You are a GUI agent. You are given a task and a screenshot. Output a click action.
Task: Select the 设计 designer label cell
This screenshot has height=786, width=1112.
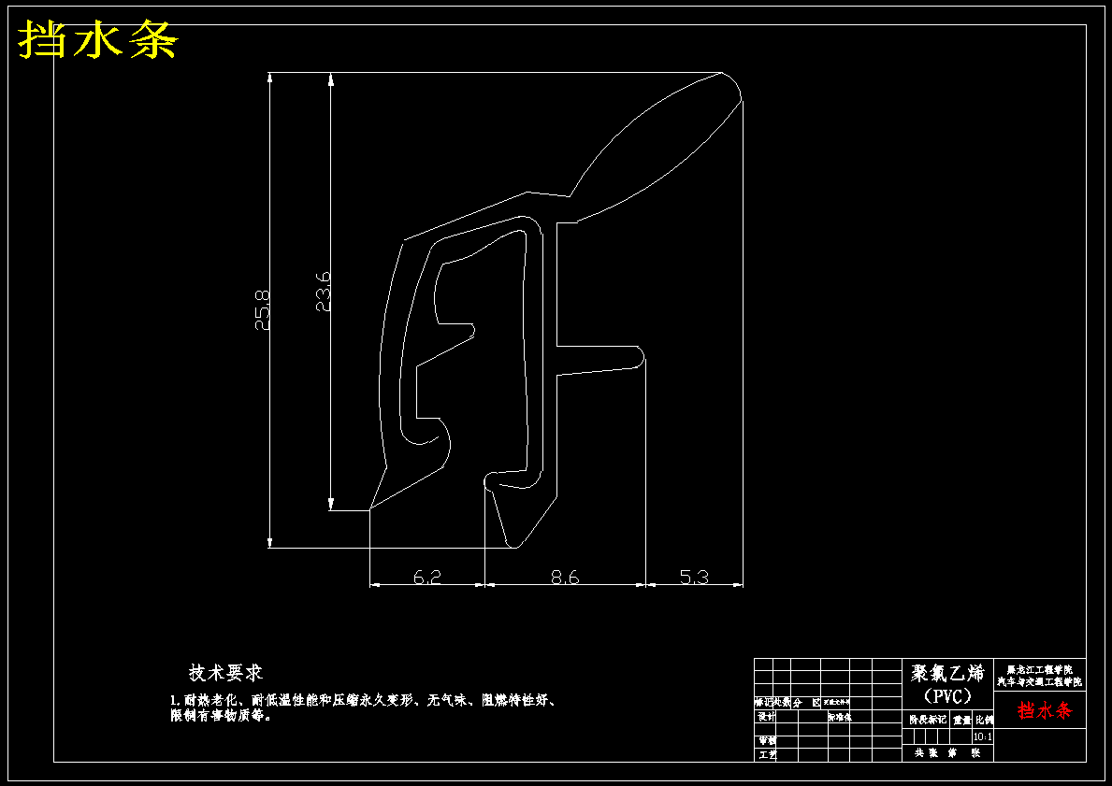coord(766,717)
